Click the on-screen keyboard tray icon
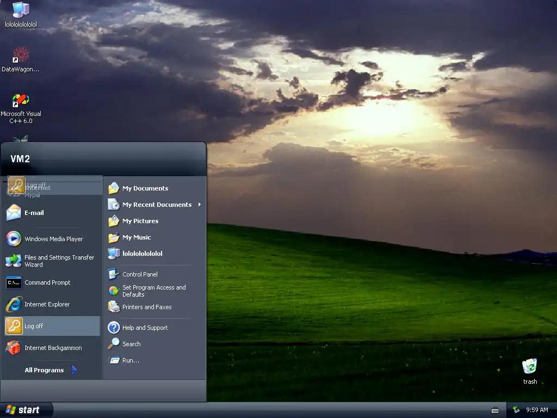557x418 pixels. pyautogui.click(x=495, y=410)
